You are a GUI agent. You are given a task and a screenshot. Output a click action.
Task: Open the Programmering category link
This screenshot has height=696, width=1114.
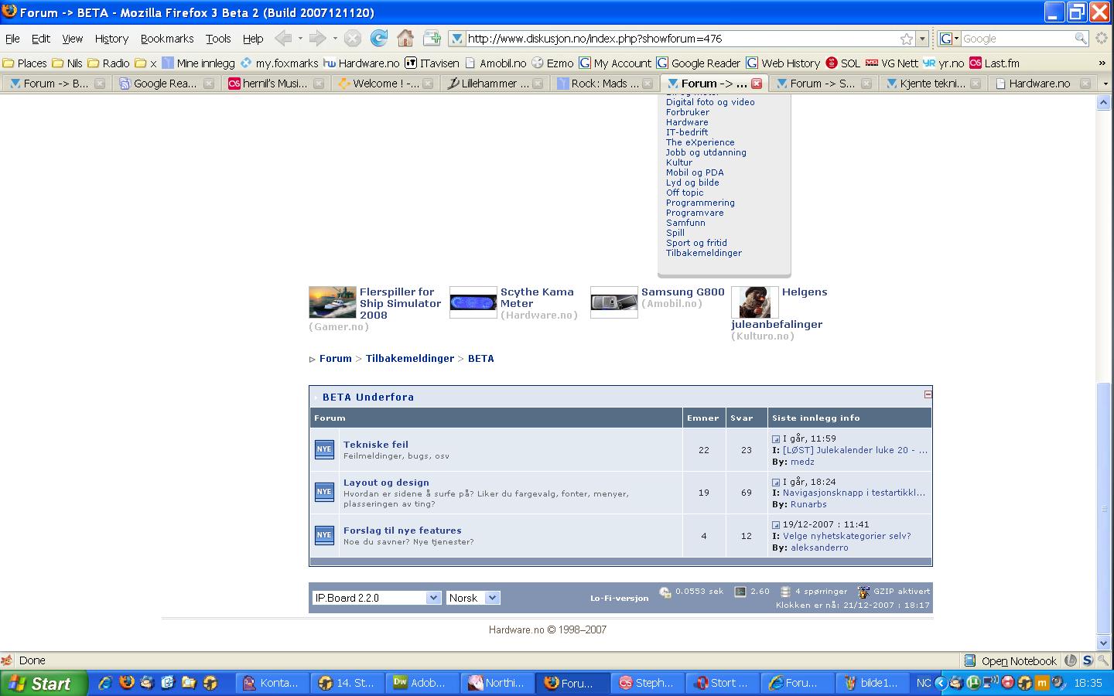tap(700, 203)
